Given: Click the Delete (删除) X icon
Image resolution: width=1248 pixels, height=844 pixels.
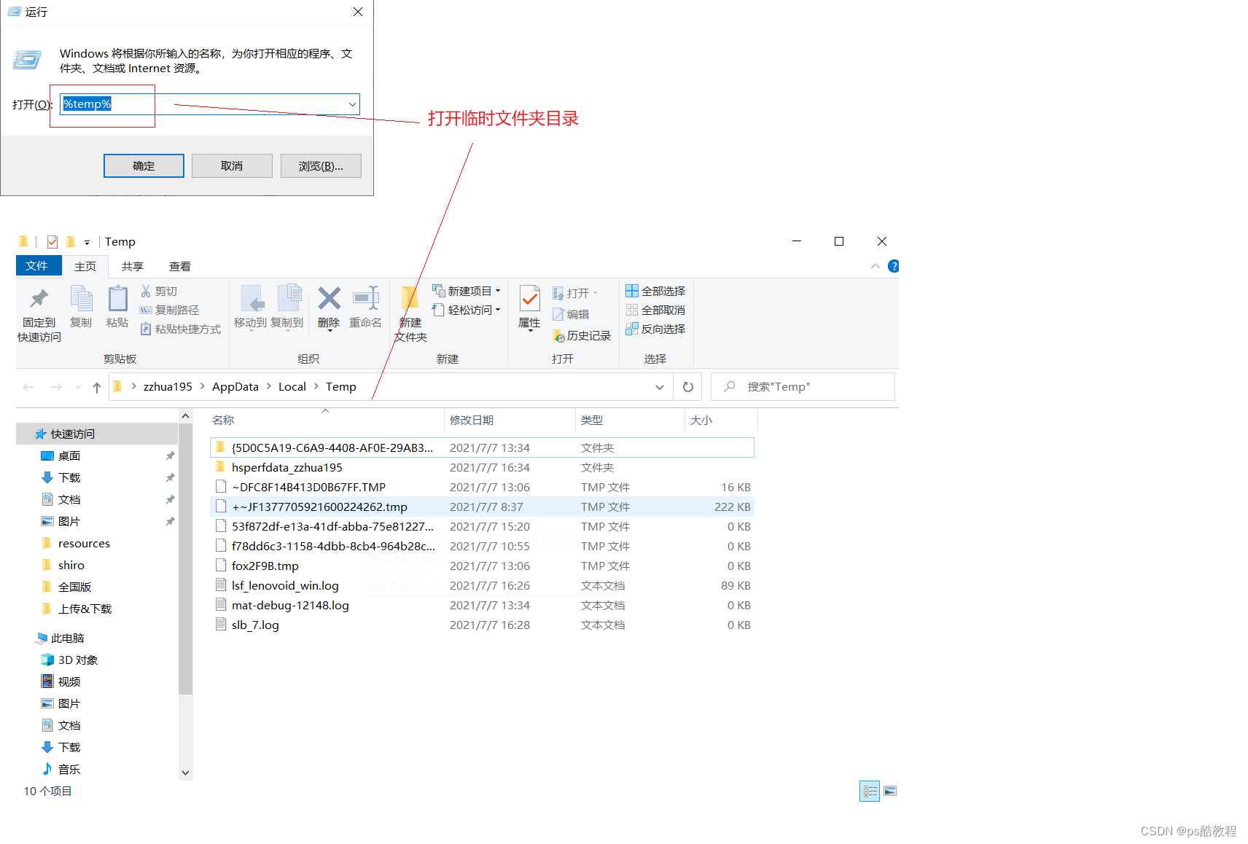Looking at the screenshot, I should (x=329, y=298).
